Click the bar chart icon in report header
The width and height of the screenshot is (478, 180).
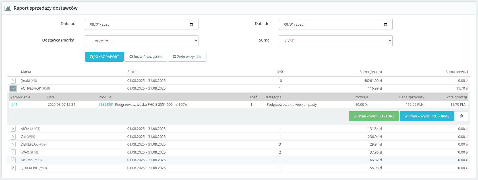[8, 8]
